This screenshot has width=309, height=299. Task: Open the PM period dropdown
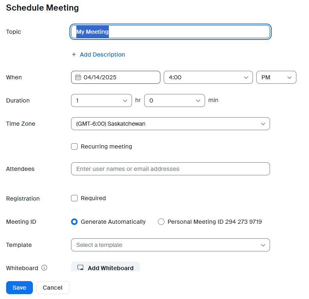click(276, 77)
